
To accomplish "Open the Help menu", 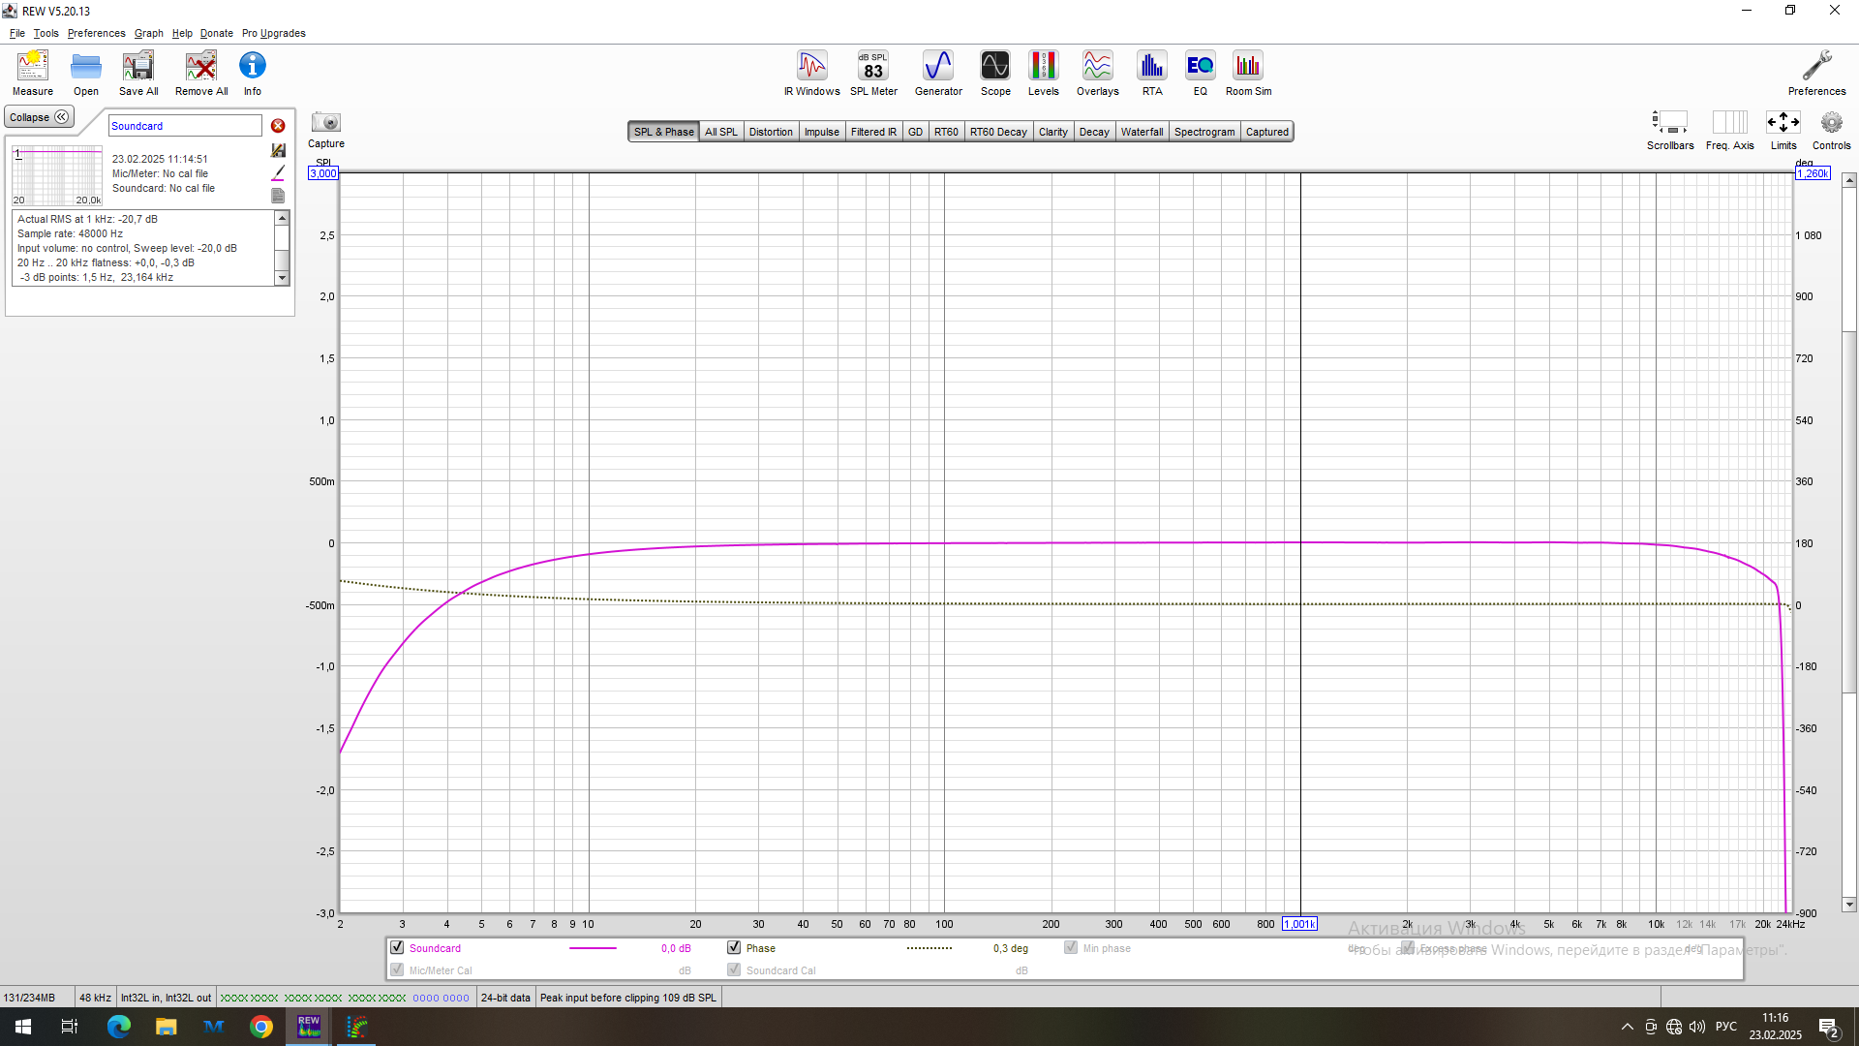I will pyautogui.click(x=182, y=33).
